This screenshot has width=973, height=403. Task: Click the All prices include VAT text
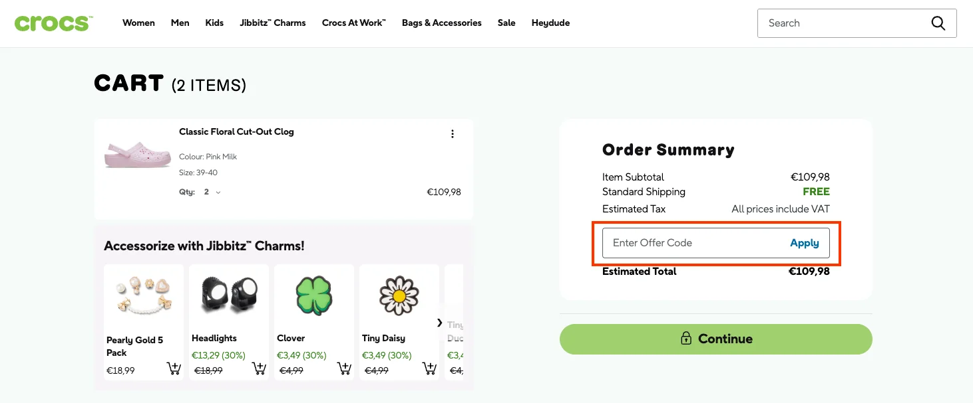pos(781,209)
